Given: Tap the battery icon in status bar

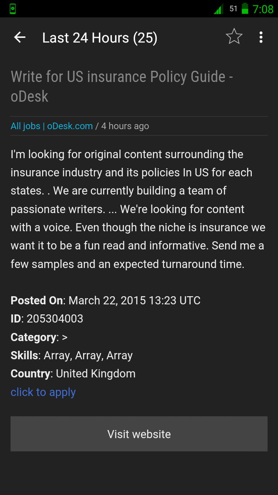Looking at the screenshot, I should tap(244, 9).
